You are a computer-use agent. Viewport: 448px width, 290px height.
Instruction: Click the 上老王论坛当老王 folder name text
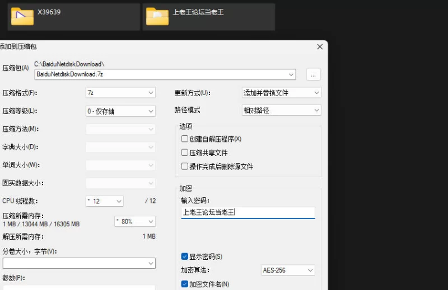click(x=198, y=12)
